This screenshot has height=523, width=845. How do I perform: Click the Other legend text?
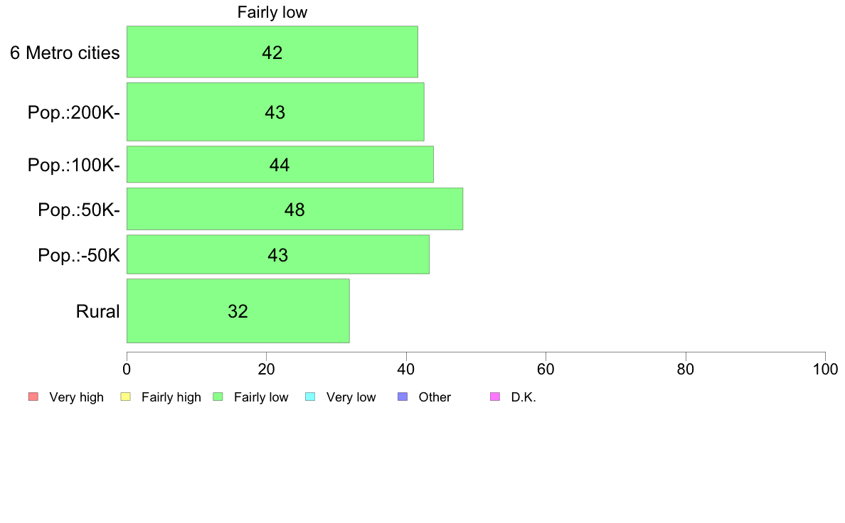pos(435,397)
